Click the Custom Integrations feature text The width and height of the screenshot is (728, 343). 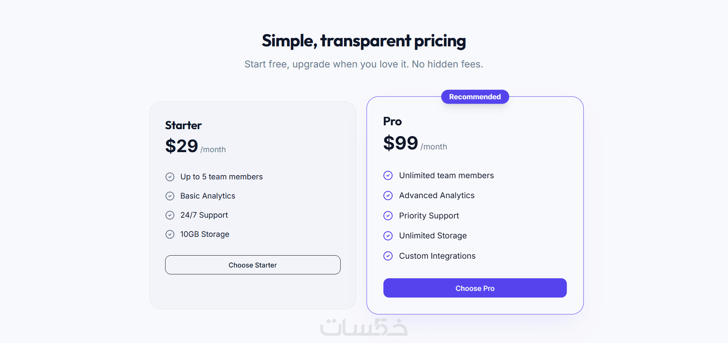[x=437, y=256]
